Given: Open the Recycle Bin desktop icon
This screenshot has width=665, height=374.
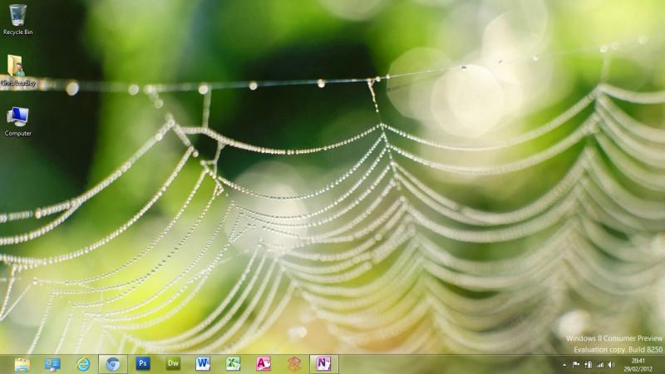Looking at the screenshot, I should click(17, 15).
